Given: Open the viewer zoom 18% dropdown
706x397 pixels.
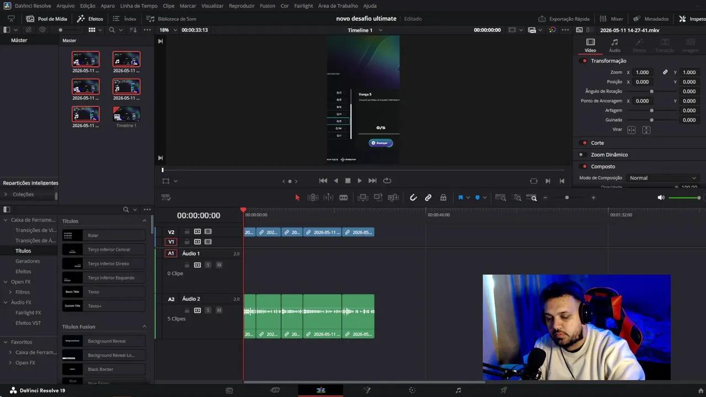Looking at the screenshot, I should point(167,30).
